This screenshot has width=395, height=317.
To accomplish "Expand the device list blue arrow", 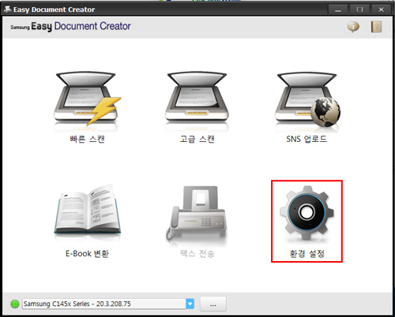I will point(190,304).
